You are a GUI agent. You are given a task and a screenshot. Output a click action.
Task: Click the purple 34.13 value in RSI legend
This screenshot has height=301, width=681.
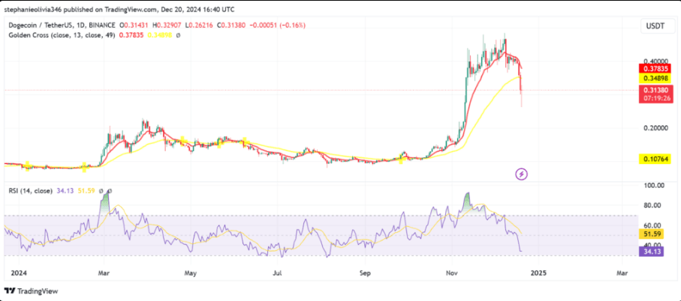click(x=64, y=191)
